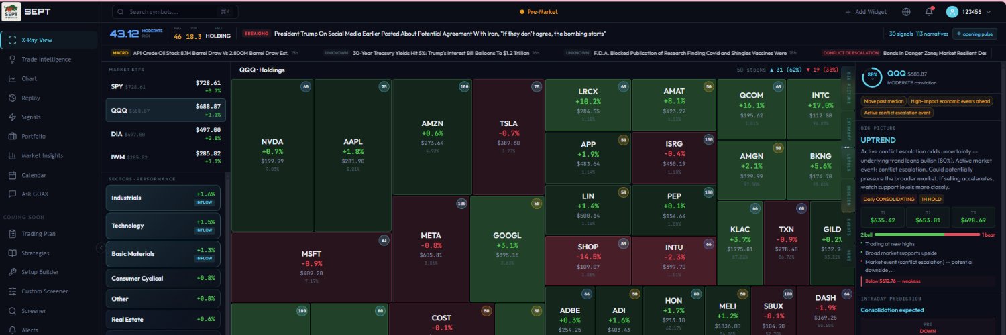Open the TSLA heatmap tile
The height and width of the screenshot is (335, 1006).
508,137
